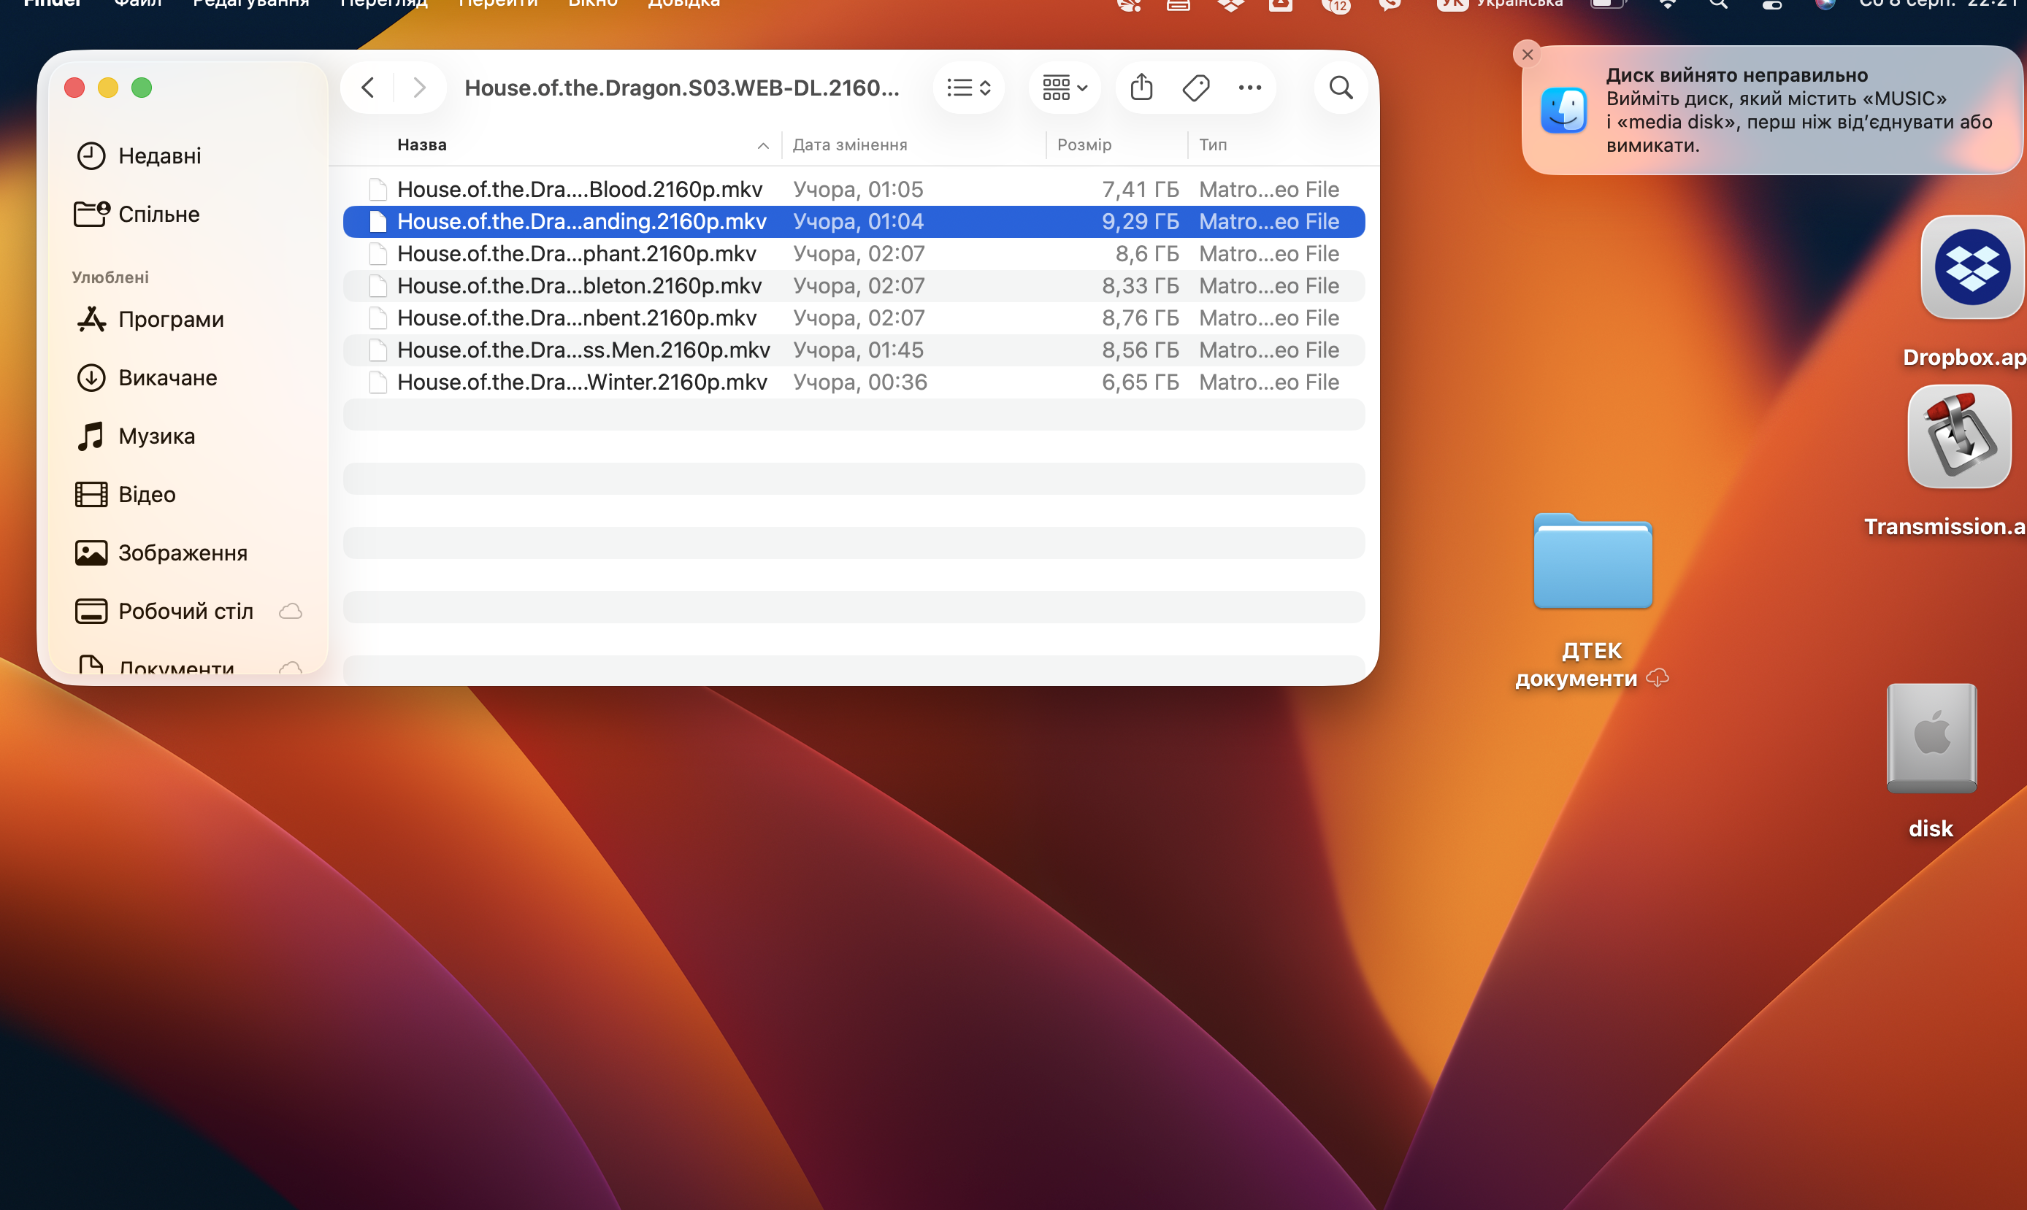Open the Перейти menu in menu bar
Screen dimensions: 2027x1210
pos(497,4)
